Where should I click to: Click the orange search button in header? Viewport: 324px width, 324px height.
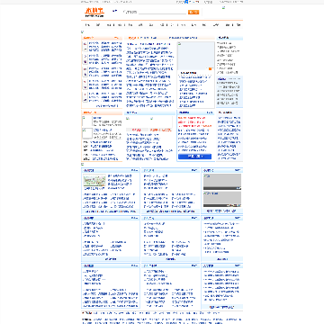click(193, 12)
